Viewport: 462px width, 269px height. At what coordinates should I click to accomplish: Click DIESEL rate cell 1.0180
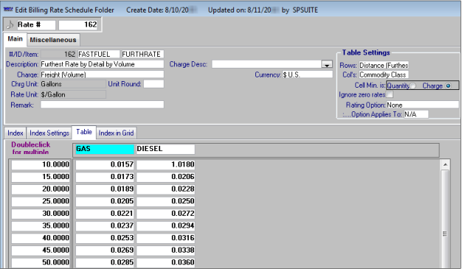point(165,164)
